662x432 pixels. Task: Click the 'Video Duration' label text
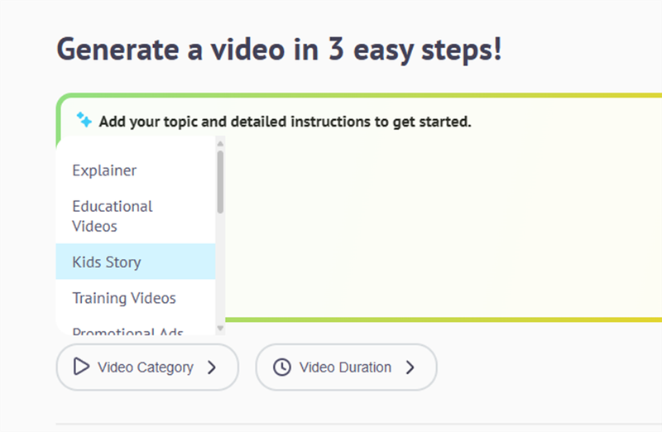point(345,367)
